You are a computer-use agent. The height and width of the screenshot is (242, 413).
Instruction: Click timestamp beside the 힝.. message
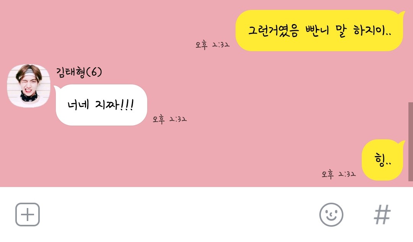(x=338, y=174)
